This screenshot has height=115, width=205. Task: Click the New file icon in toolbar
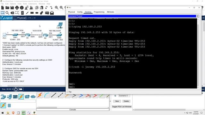click(x=3, y=8)
